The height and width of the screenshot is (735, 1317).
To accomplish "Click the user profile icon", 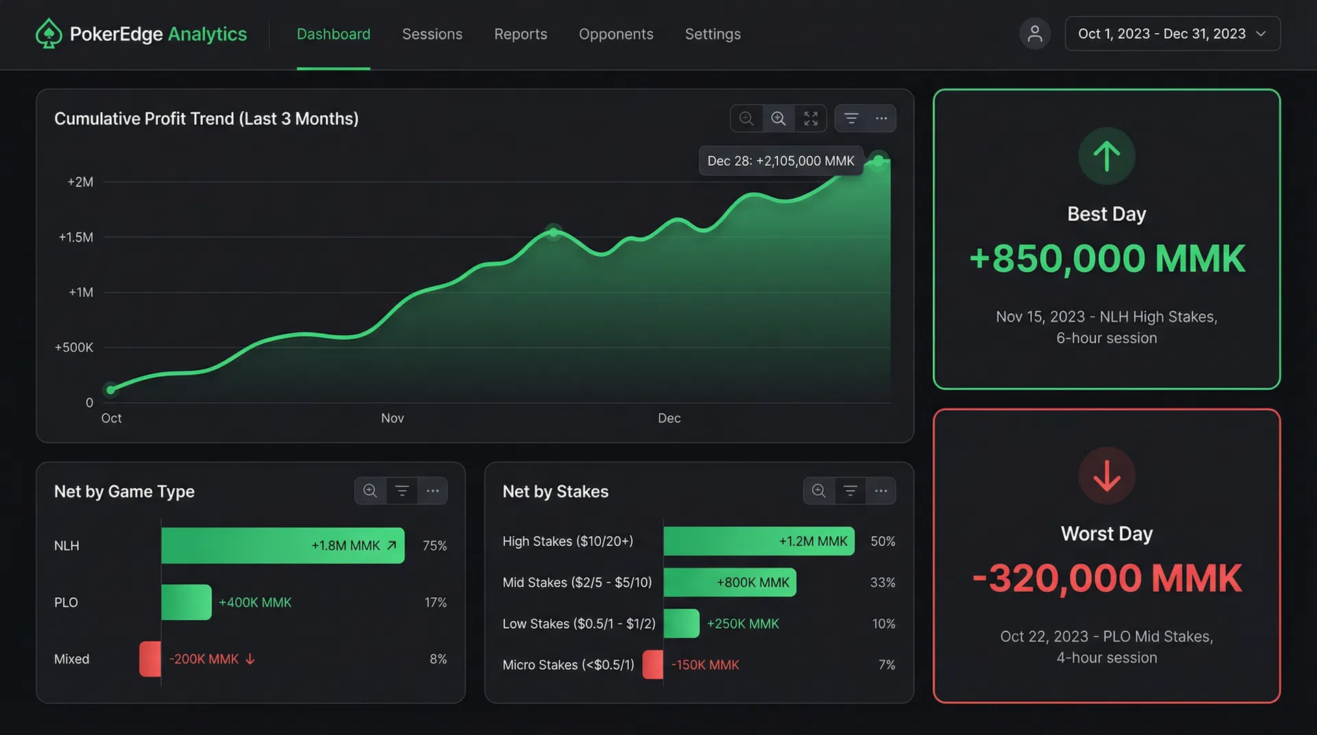I will click(x=1035, y=34).
